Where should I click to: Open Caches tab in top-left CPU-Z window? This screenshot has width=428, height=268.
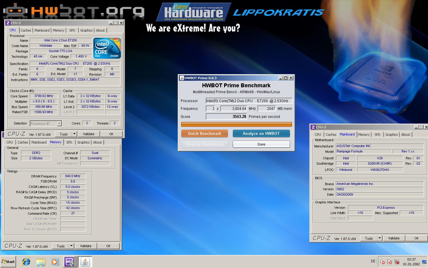26,30
